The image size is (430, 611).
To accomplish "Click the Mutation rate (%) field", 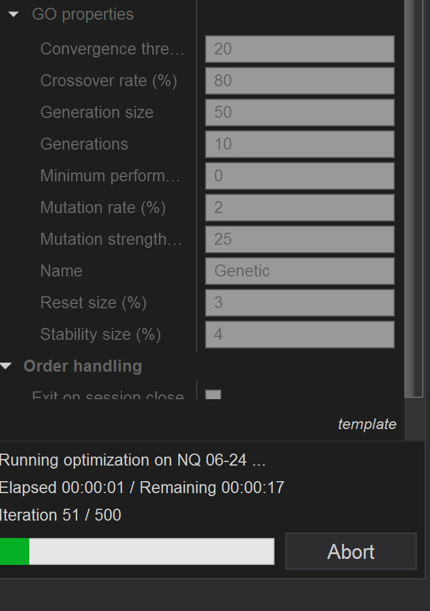I will (x=299, y=207).
